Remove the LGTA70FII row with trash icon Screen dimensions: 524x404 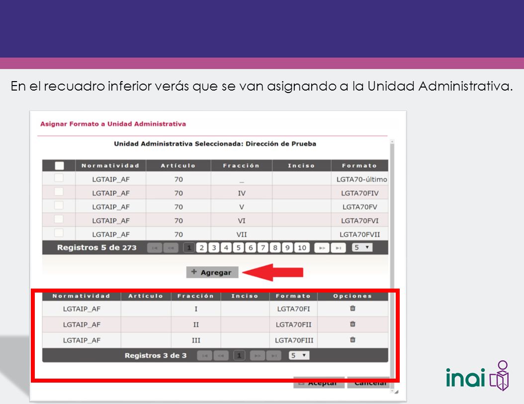point(352,324)
